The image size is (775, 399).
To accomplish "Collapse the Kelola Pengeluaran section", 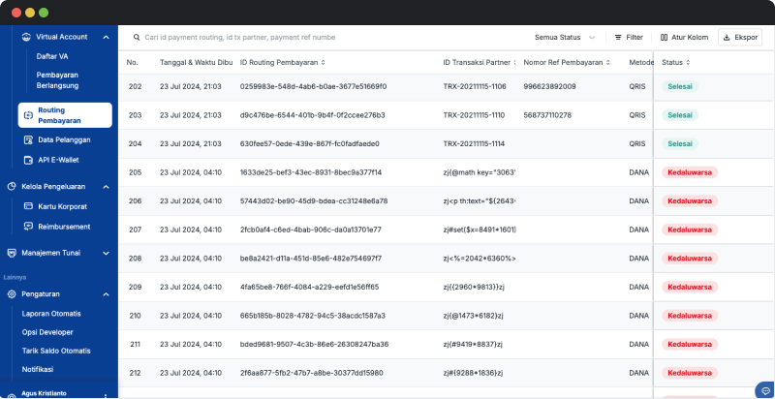I will point(106,187).
